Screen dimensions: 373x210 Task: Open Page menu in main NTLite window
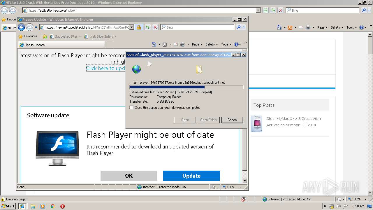click(322, 27)
